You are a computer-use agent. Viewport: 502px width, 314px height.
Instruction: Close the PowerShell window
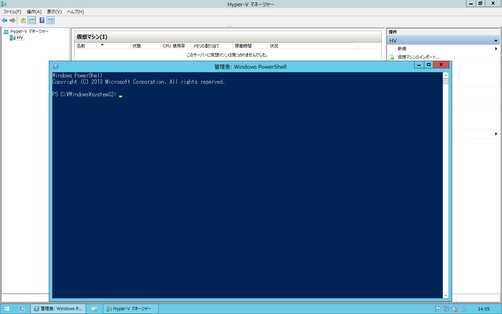tap(441, 65)
